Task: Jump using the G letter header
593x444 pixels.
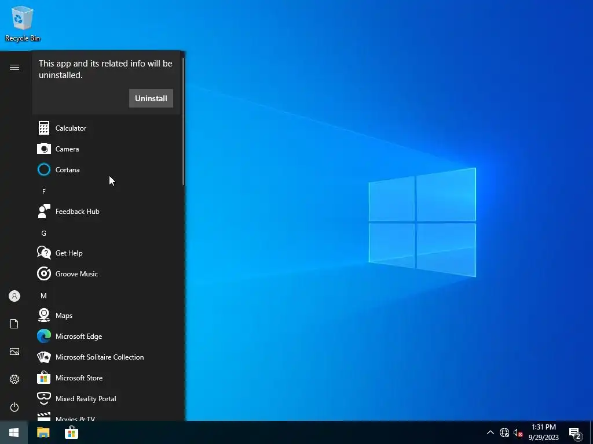Action: (44, 234)
